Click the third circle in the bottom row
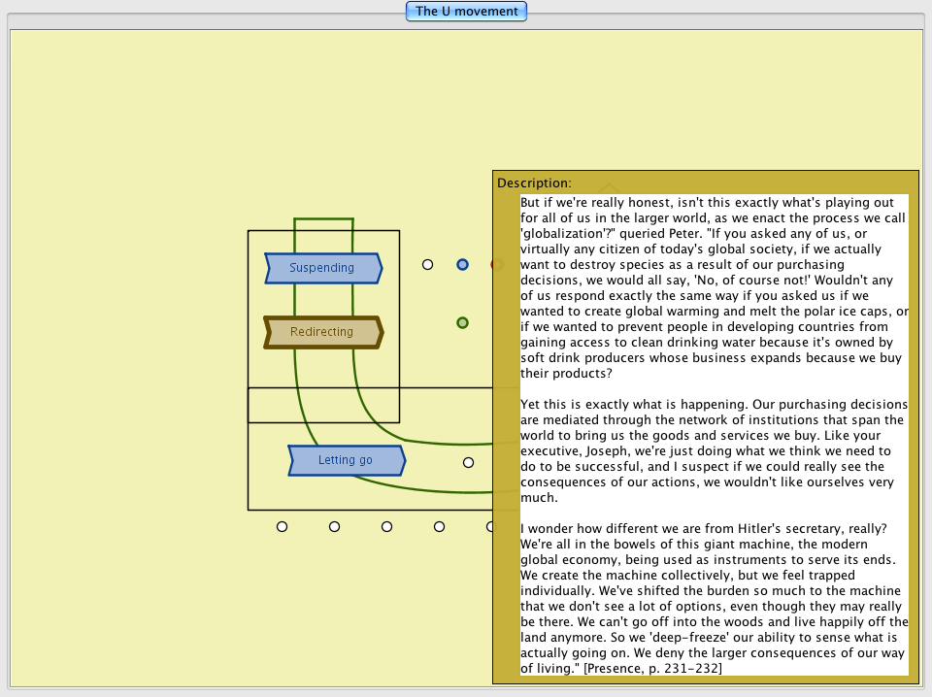This screenshot has width=932, height=697. coord(386,526)
